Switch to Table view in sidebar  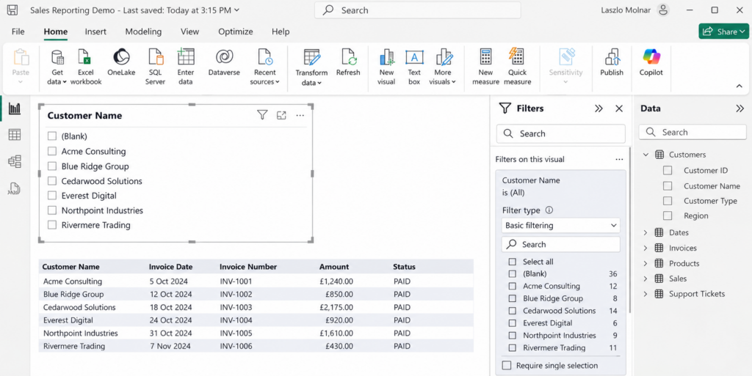point(15,135)
